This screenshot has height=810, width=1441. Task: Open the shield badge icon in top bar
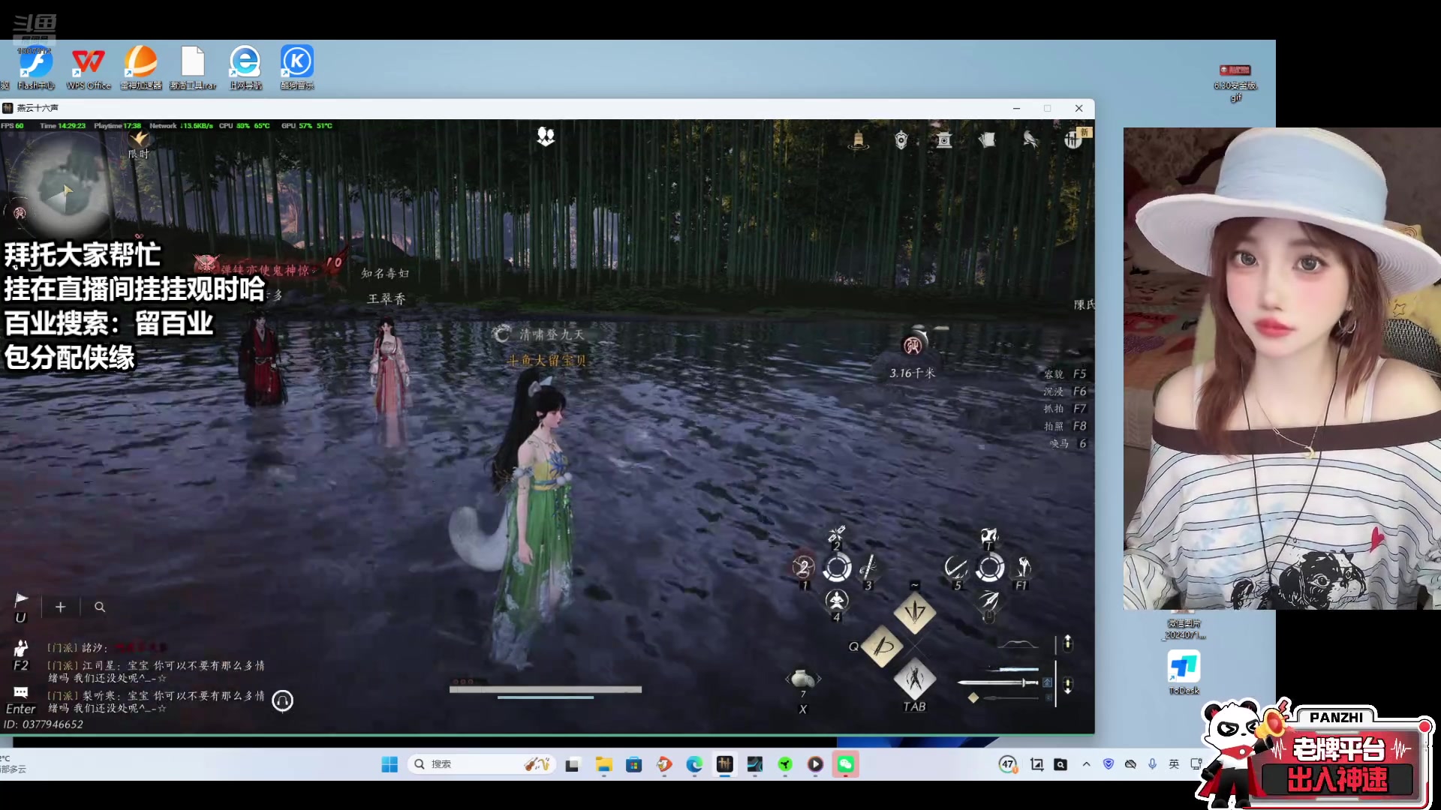pos(901,140)
